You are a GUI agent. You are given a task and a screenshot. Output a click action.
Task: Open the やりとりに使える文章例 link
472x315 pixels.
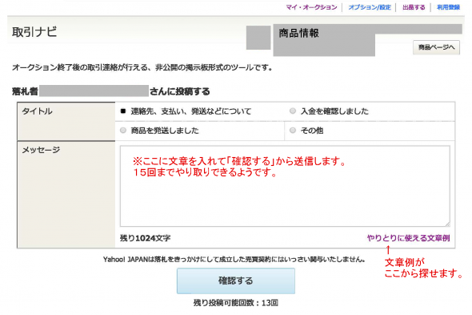pos(408,238)
